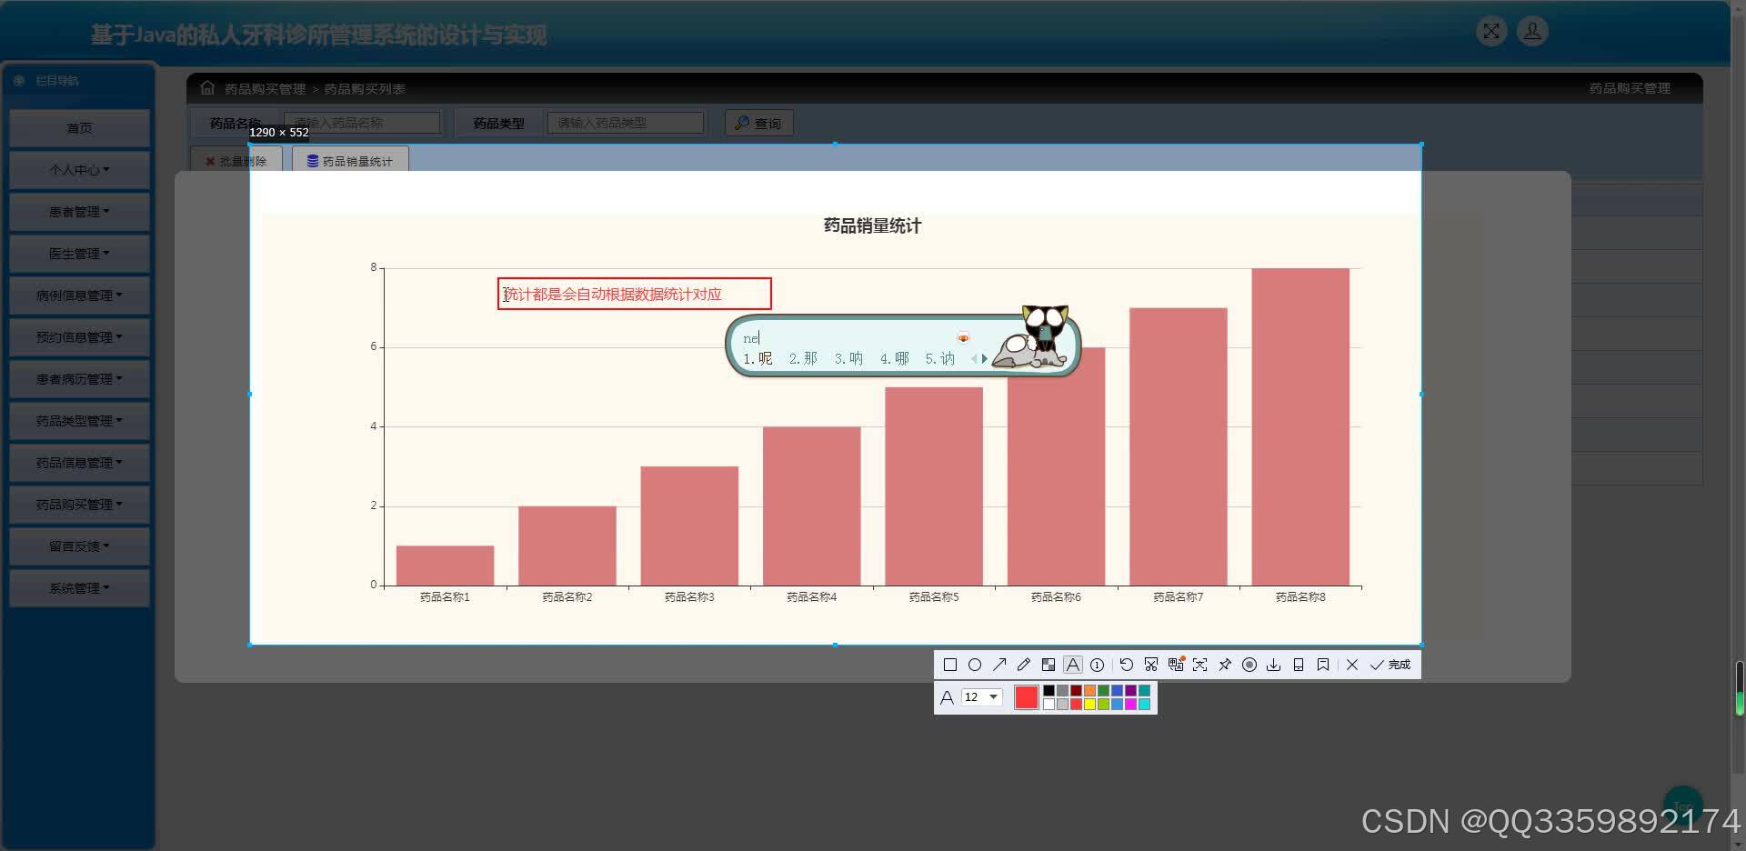Image resolution: width=1746 pixels, height=851 pixels.
Task: Choose IME candidate 5 讷
Action: pyautogui.click(x=940, y=359)
